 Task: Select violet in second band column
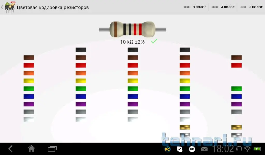[81, 104]
